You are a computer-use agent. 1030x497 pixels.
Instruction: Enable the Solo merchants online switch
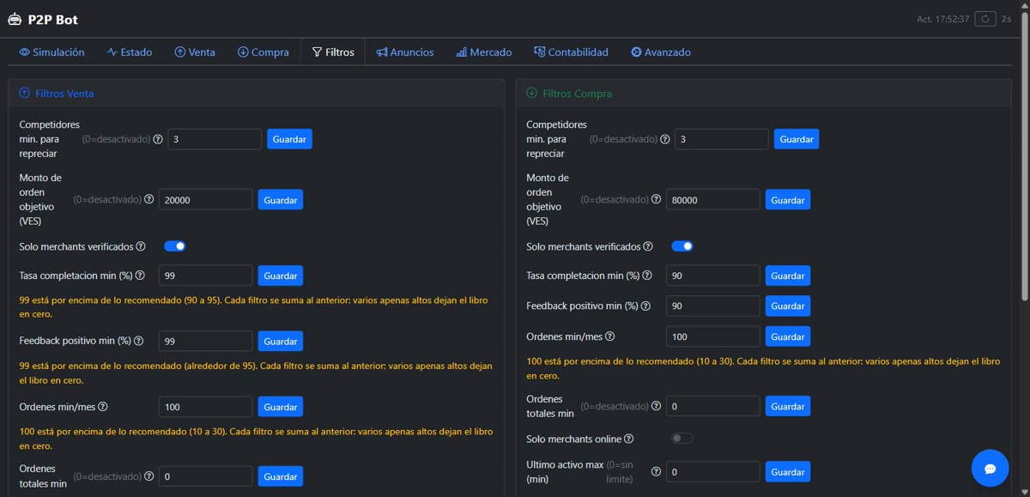pos(682,439)
